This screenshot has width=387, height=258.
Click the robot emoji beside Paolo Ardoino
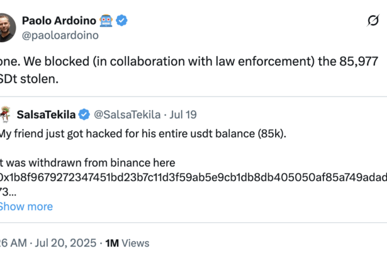pyautogui.click(x=105, y=21)
